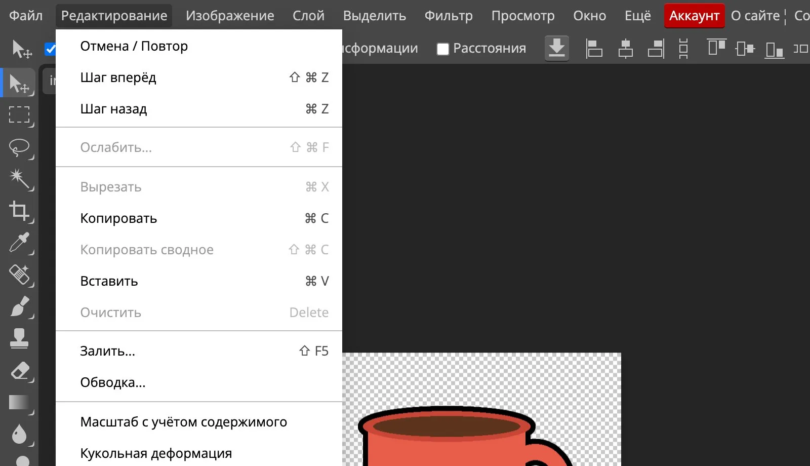Align vertical centers icon in options bar
This screenshot has width=810, height=466.
pos(745,49)
